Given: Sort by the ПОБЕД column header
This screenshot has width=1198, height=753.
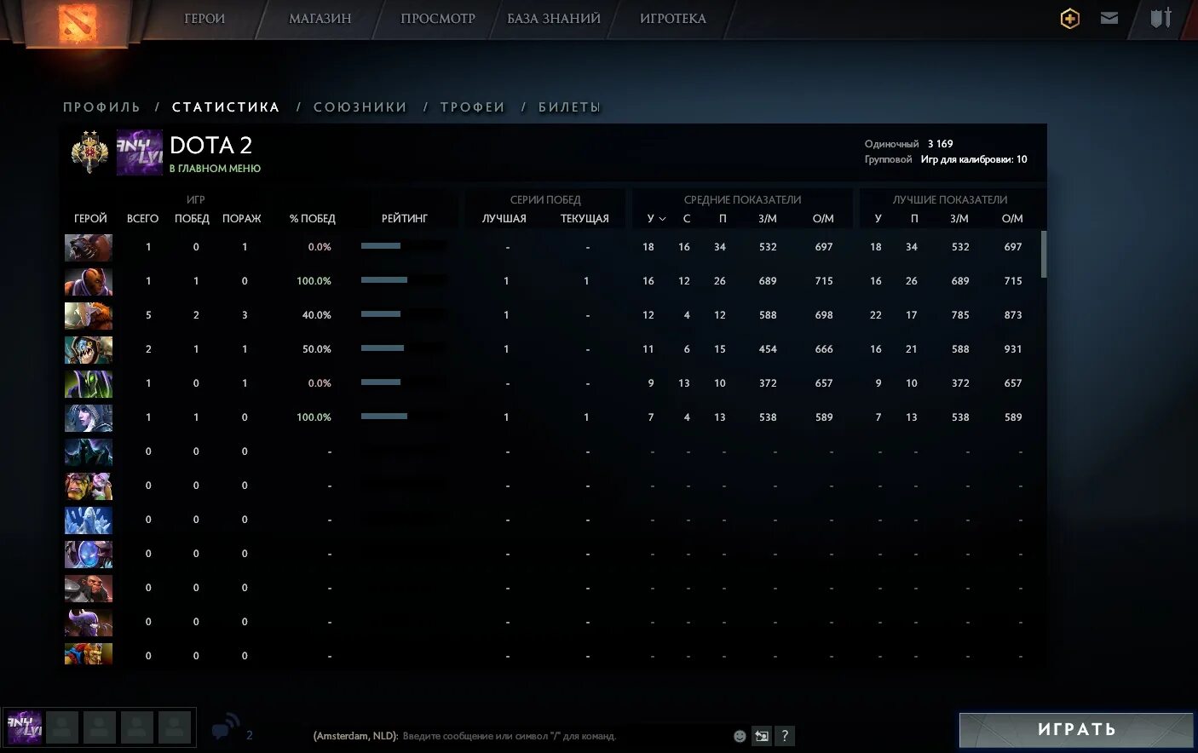Looking at the screenshot, I should (192, 219).
